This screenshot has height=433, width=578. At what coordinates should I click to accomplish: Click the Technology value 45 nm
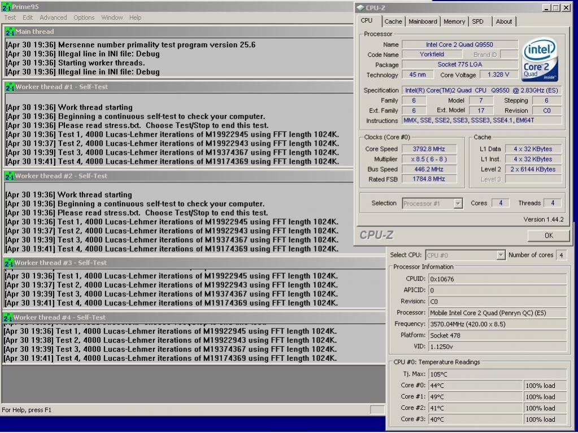(x=418, y=75)
